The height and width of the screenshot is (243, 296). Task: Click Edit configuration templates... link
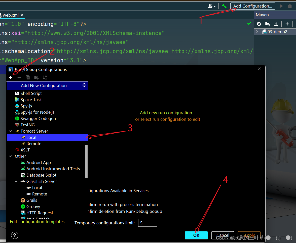[39, 222]
